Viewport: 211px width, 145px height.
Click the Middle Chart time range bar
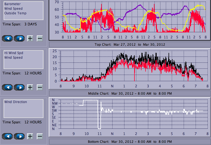coord(130,94)
